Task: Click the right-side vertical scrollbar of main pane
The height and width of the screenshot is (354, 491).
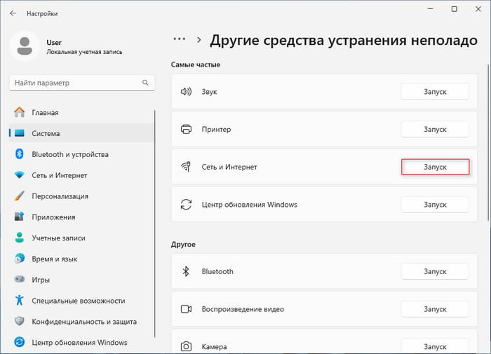Action: 489,142
